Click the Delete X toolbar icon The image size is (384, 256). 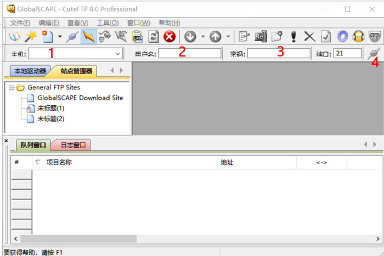[309, 37]
